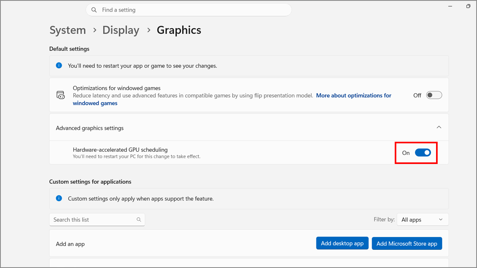Screen dimensions: 477x268
Task: Click the Graphics breadcrumb title
Action: tap(179, 30)
